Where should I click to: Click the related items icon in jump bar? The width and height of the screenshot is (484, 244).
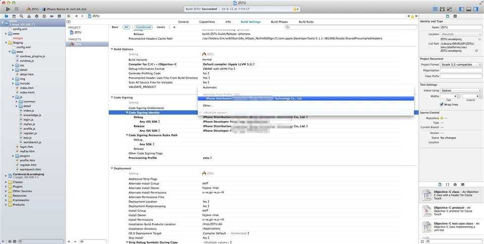coord(69,16)
